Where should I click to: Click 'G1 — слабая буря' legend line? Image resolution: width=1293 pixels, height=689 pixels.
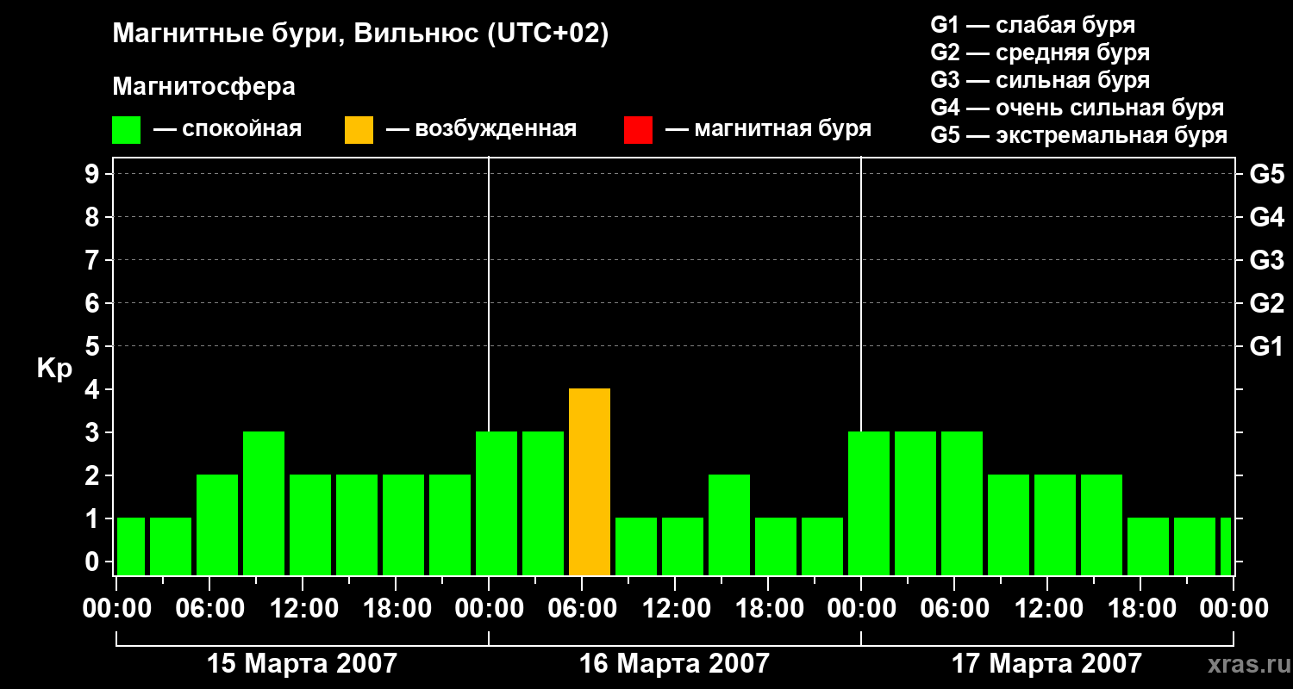tap(1033, 25)
